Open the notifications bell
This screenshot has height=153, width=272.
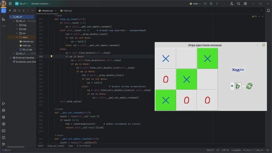click(x=268, y=11)
